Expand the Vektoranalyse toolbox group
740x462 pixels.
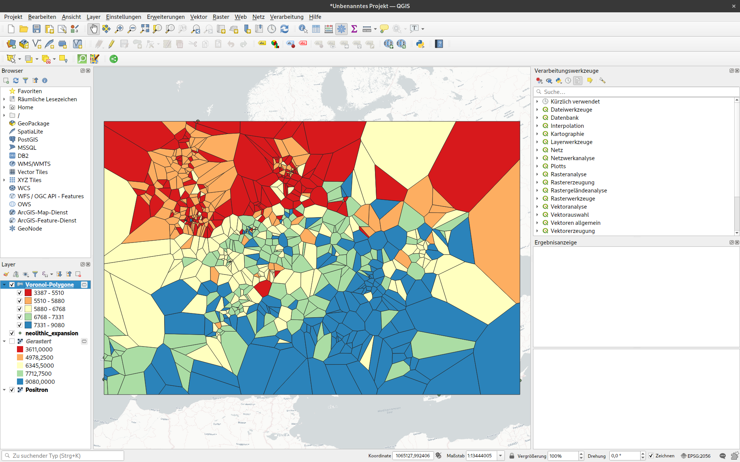pyautogui.click(x=537, y=207)
